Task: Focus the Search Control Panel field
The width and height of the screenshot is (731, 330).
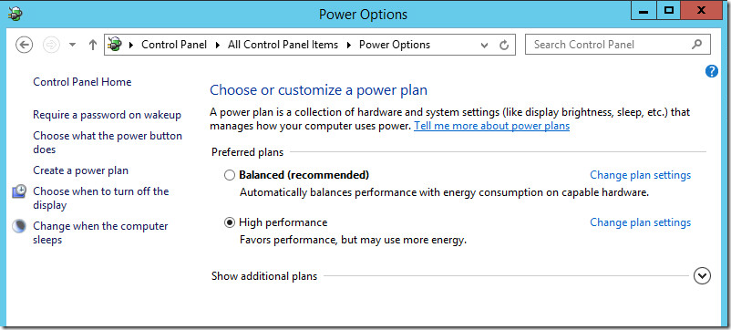Action: tap(618, 45)
